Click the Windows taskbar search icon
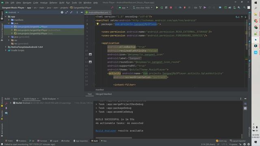This screenshot has height=146, width=260. [x=256, y=8]
